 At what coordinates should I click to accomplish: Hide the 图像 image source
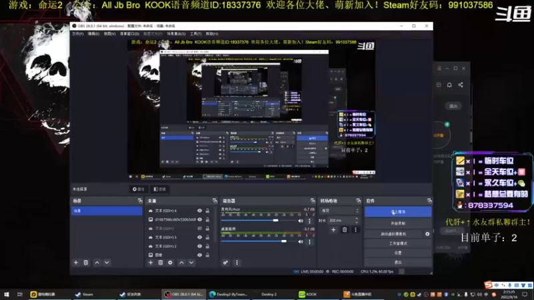(200, 255)
